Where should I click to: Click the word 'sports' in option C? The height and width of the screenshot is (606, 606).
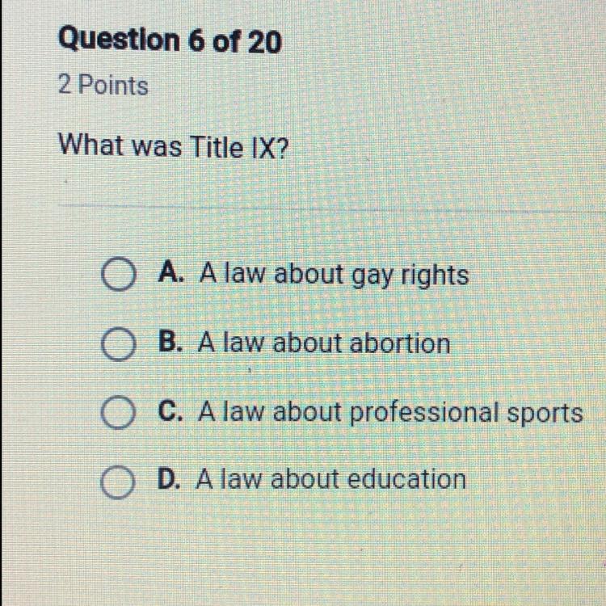545,415
